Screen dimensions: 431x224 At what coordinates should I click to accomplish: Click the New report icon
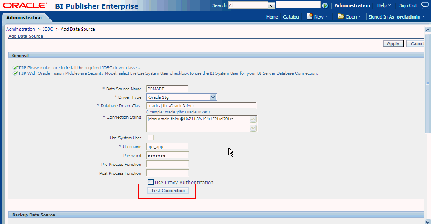[x=310, y=16]
